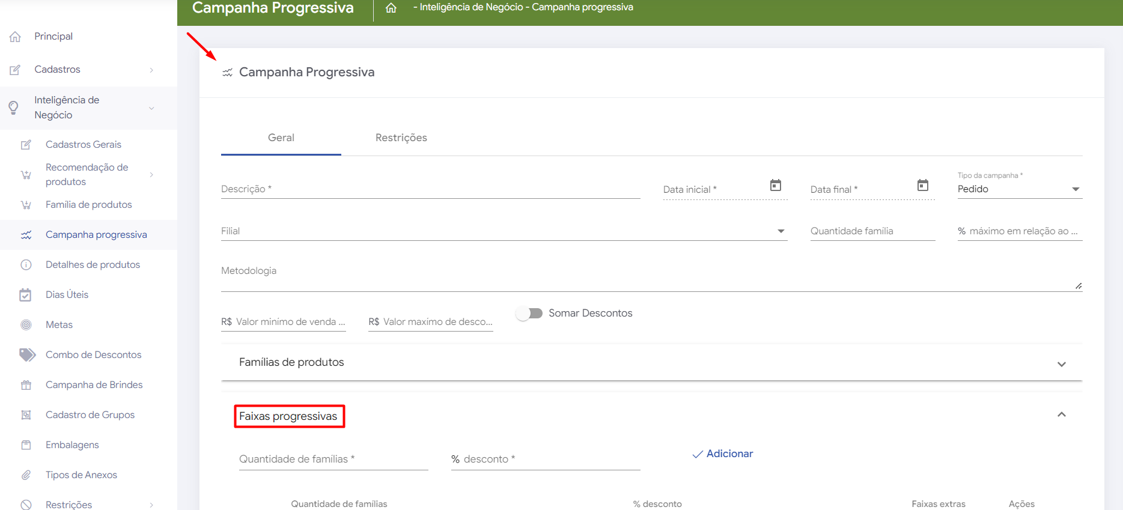
Task: Click the Dias Úteis calendar icon
Action: [26, 295]
